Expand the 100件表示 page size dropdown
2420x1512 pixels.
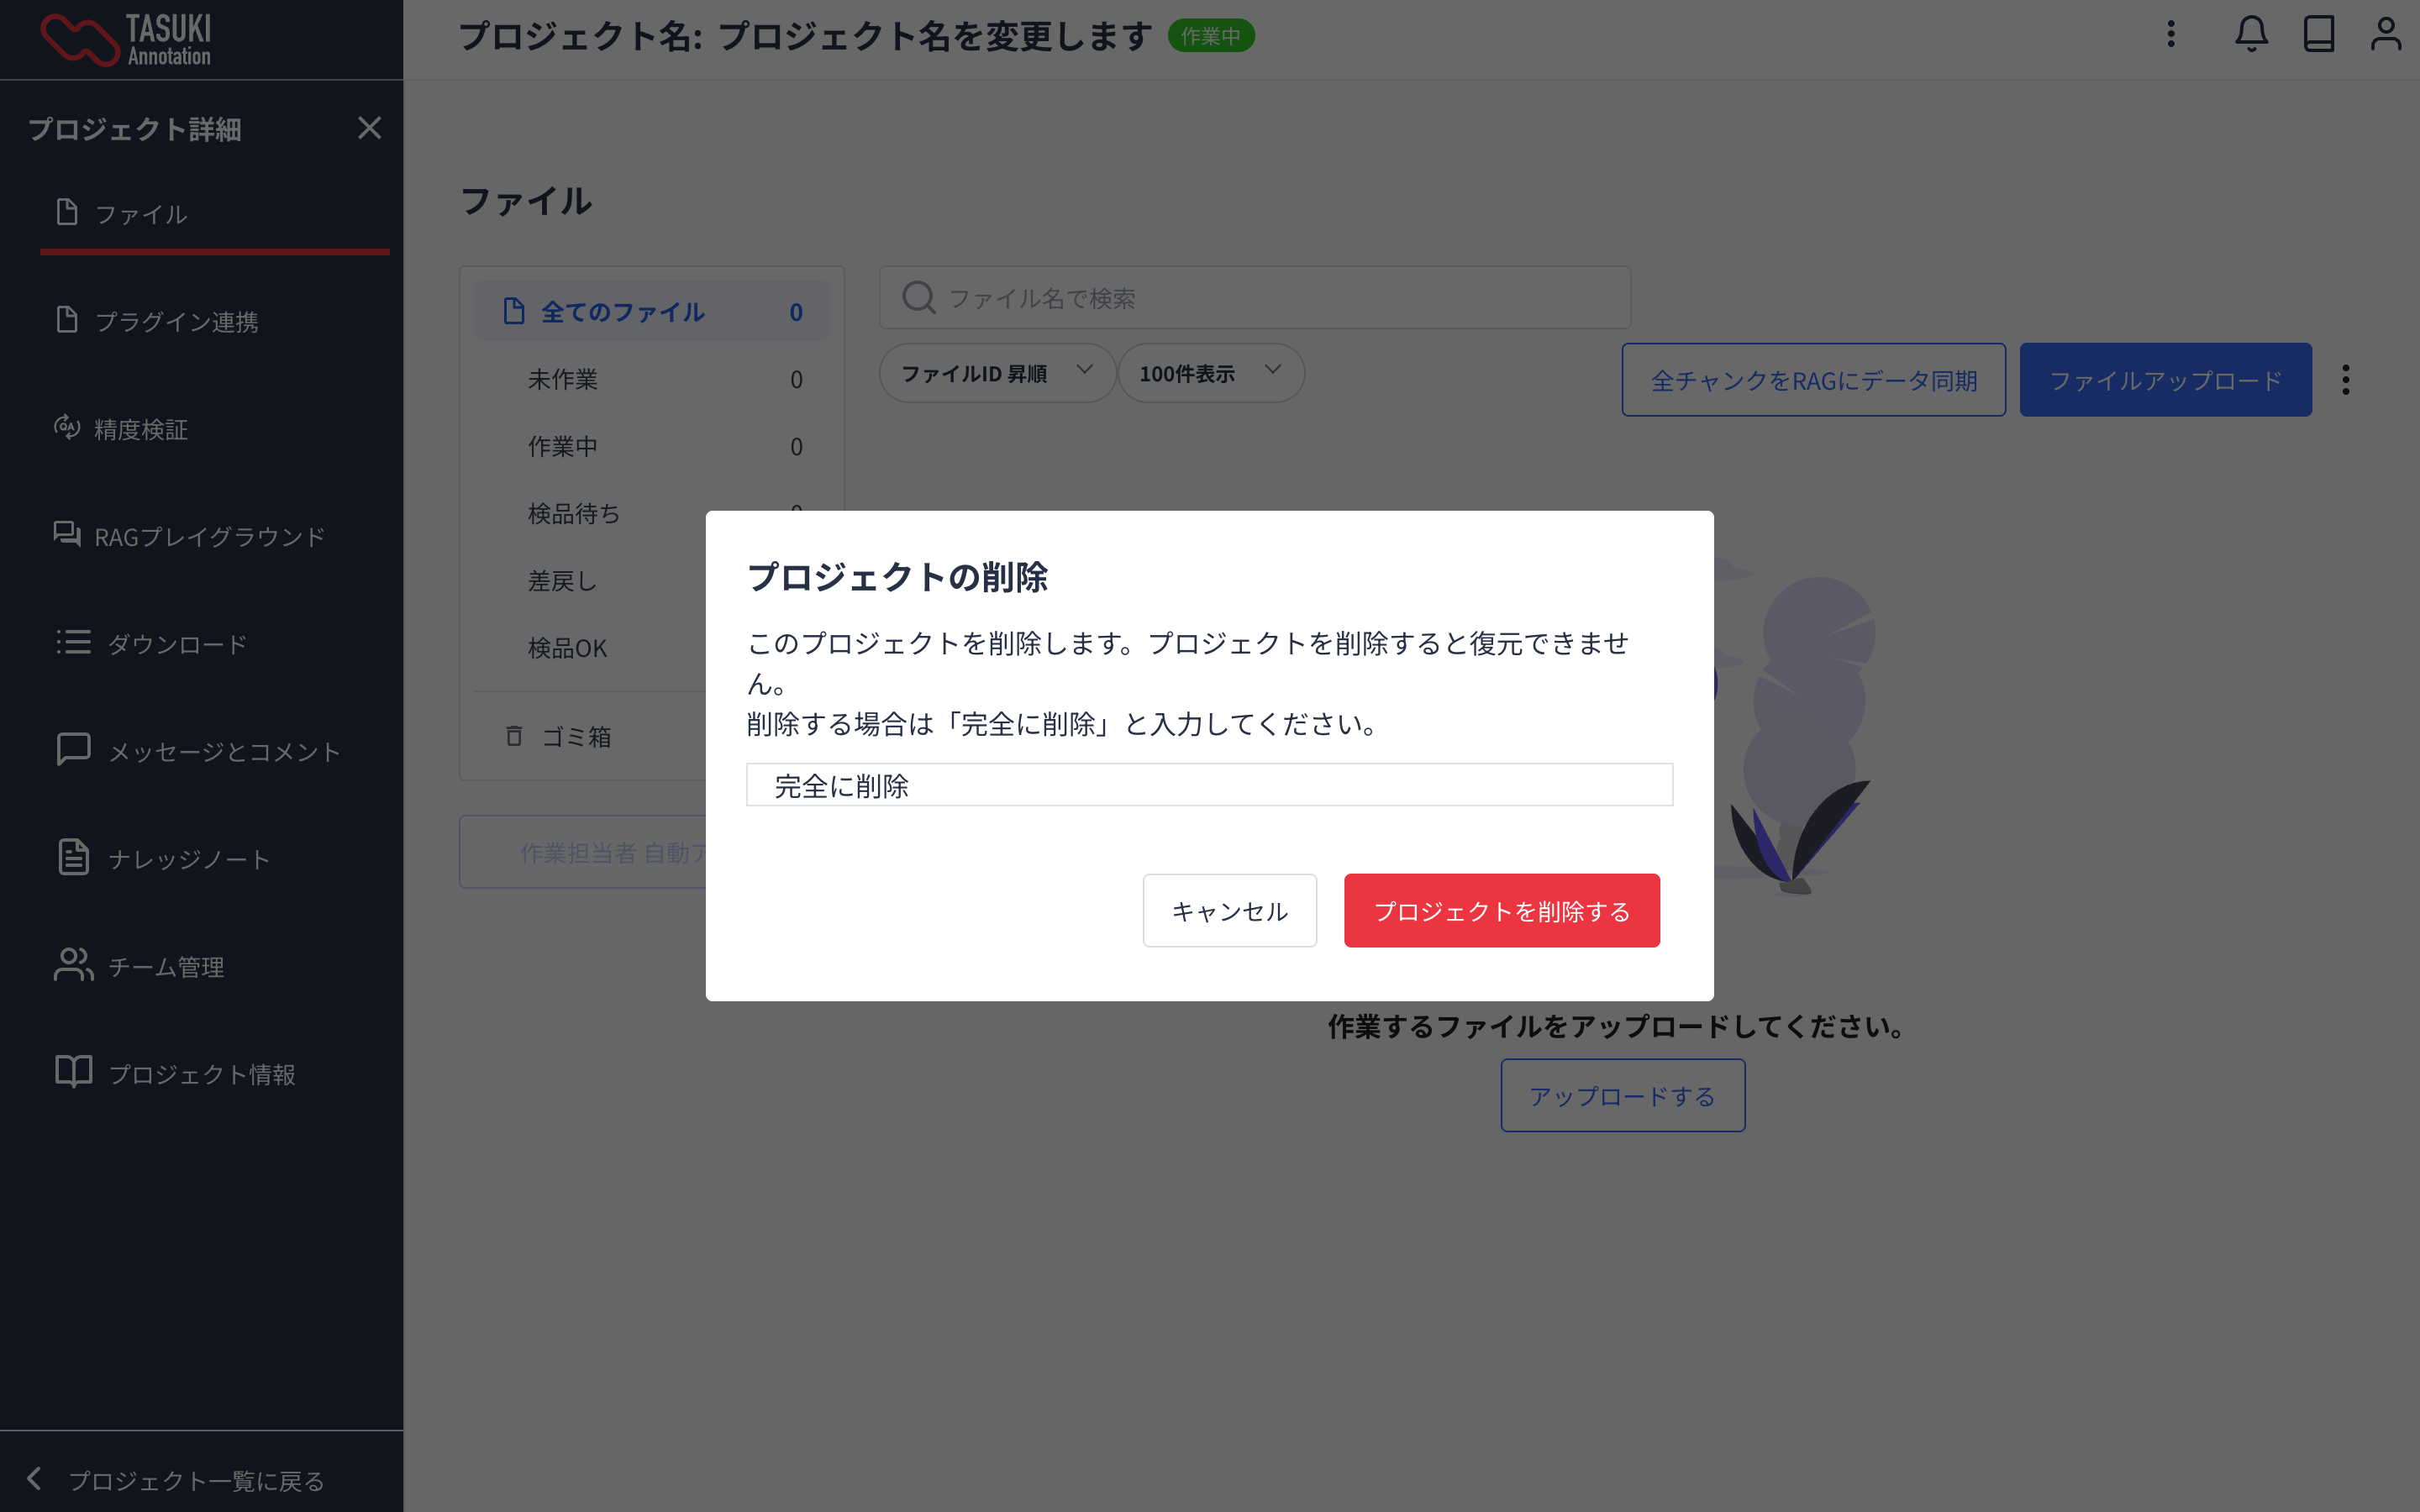[x=1210, y=373]
